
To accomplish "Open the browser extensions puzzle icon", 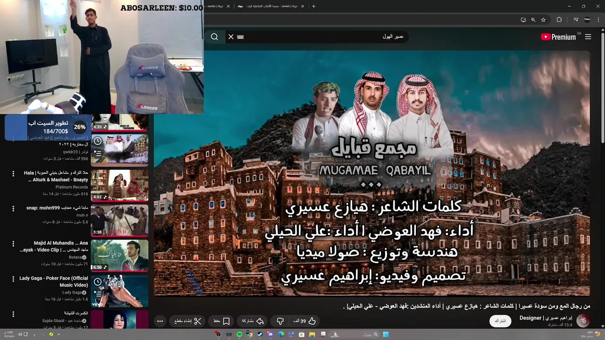I will pyautogui.click(x=559, y=20).
